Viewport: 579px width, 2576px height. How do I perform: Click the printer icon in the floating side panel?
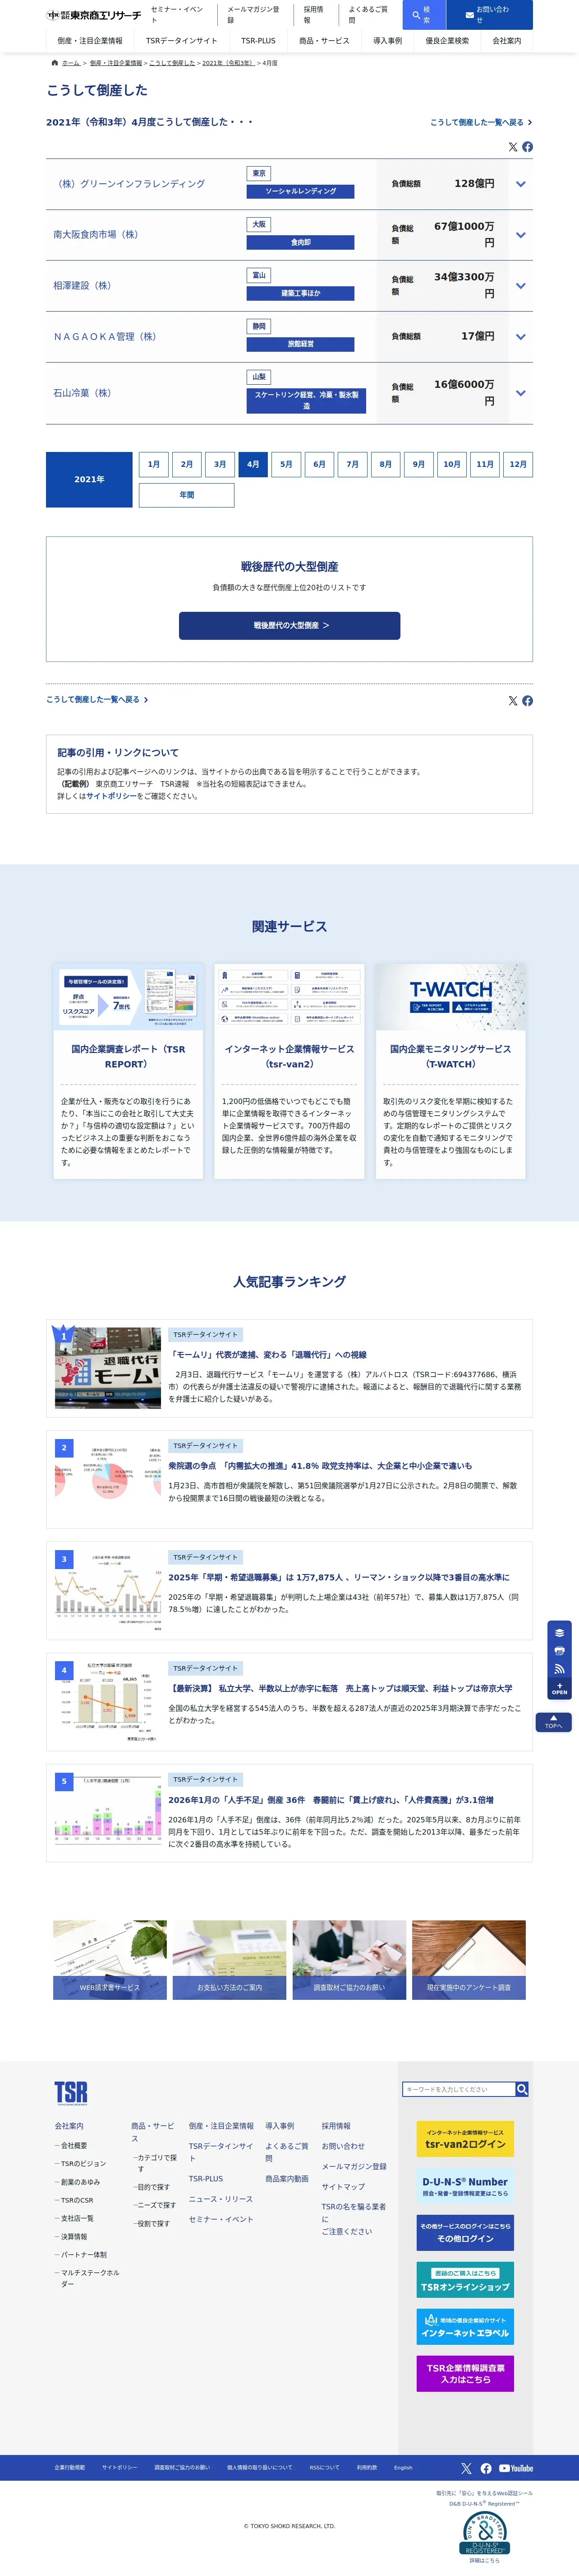pyautogui.click(x=559, y=1650)
